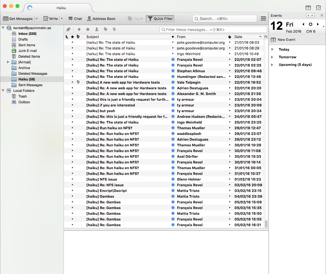Star the Vale Tolpegin message
The image size is (326, 274).
(x=72, y=82)
